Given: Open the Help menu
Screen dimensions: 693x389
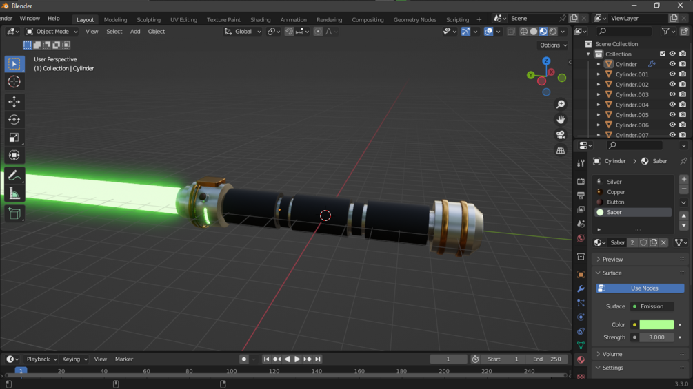Looking at the screenshot, I should pyautogui.click(x=54, y=19).
